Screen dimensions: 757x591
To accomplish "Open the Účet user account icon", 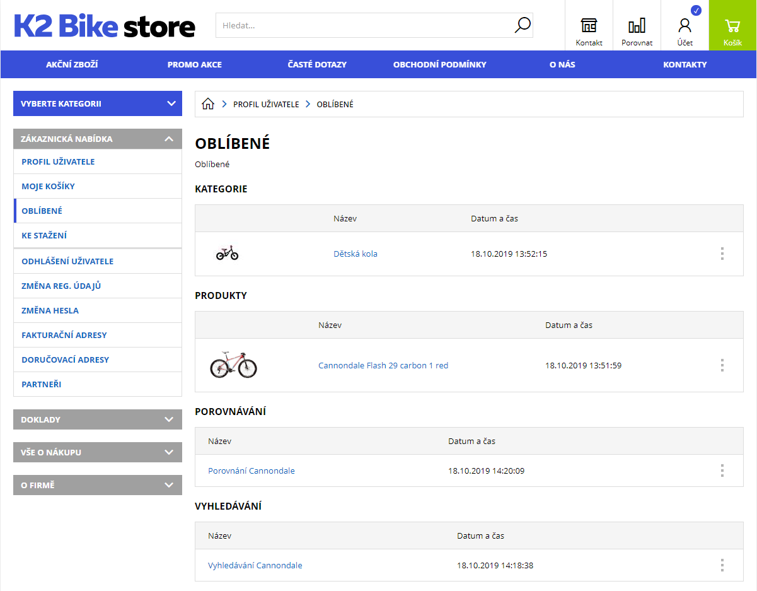I will coord(685,26).
